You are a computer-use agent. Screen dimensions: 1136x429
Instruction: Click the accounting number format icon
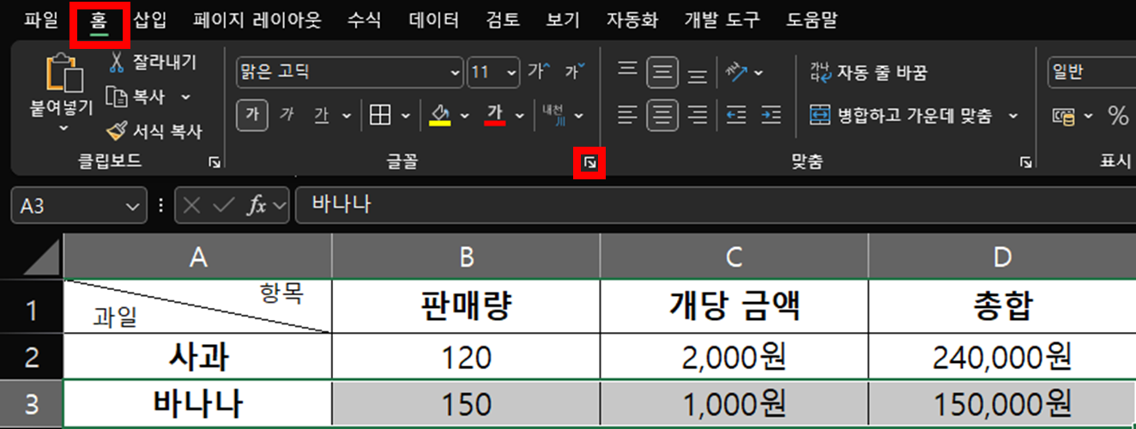coord(1065,115)
